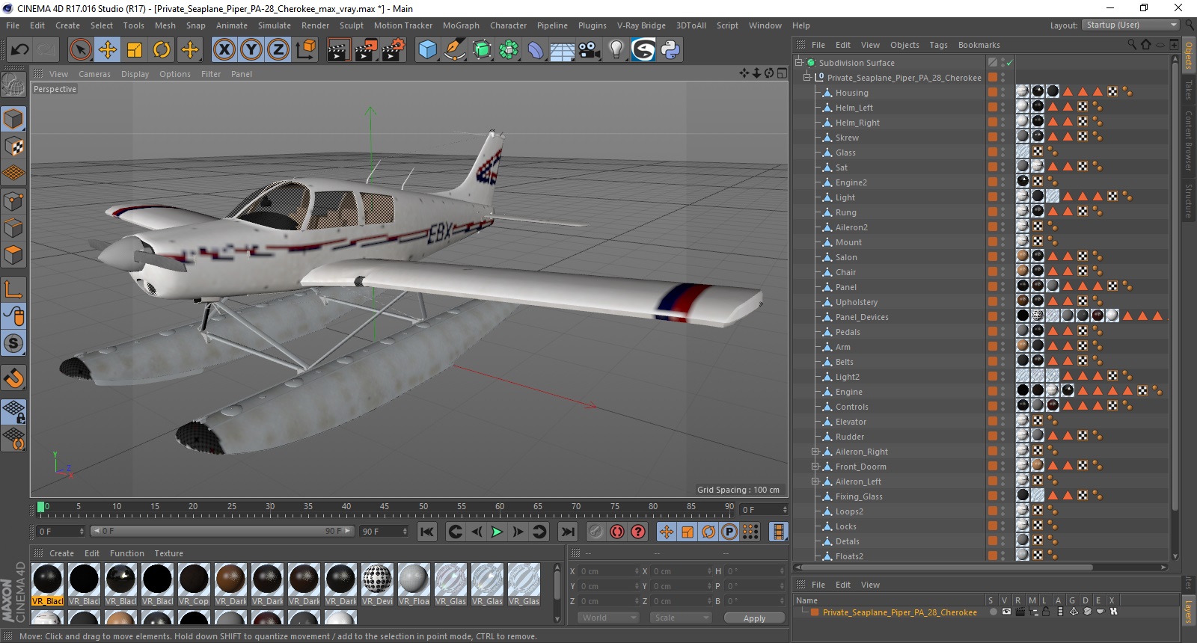Add a Camera object

[x=589, y=50]
